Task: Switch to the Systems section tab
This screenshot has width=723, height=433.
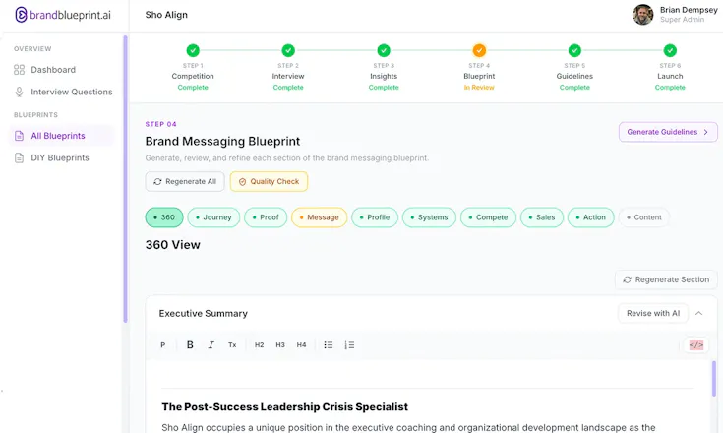Action: click(x=429, y=217)
